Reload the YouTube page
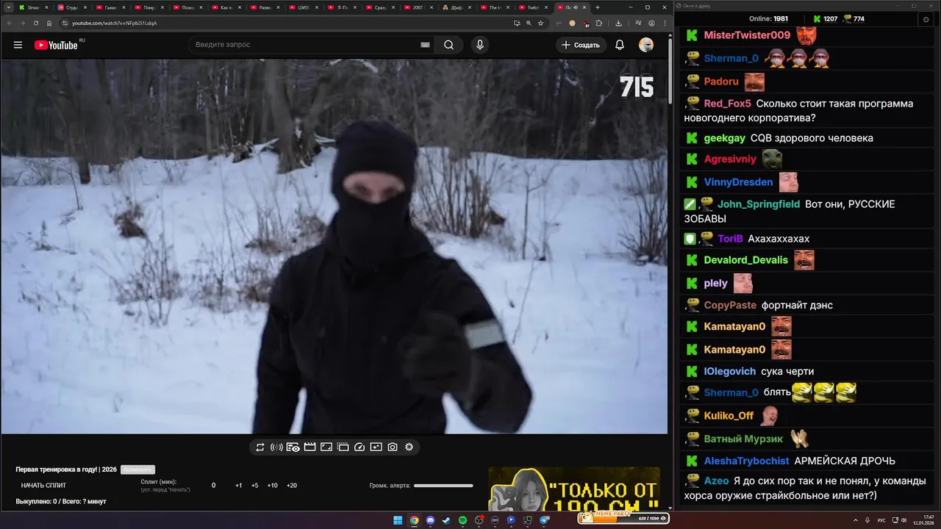Image resolution: width=941 pixels, height=529 pixels. 36,23
